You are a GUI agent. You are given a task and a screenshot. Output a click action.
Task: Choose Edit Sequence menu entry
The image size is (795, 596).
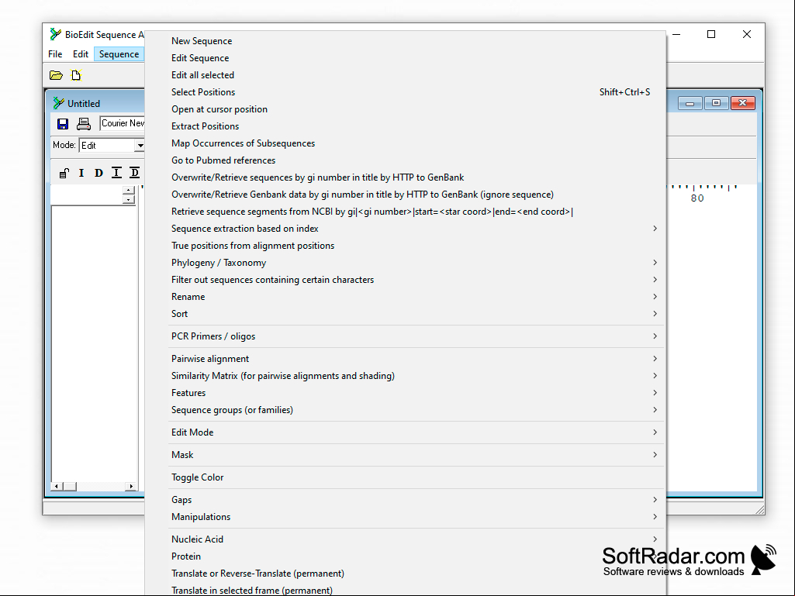[405, 58]
